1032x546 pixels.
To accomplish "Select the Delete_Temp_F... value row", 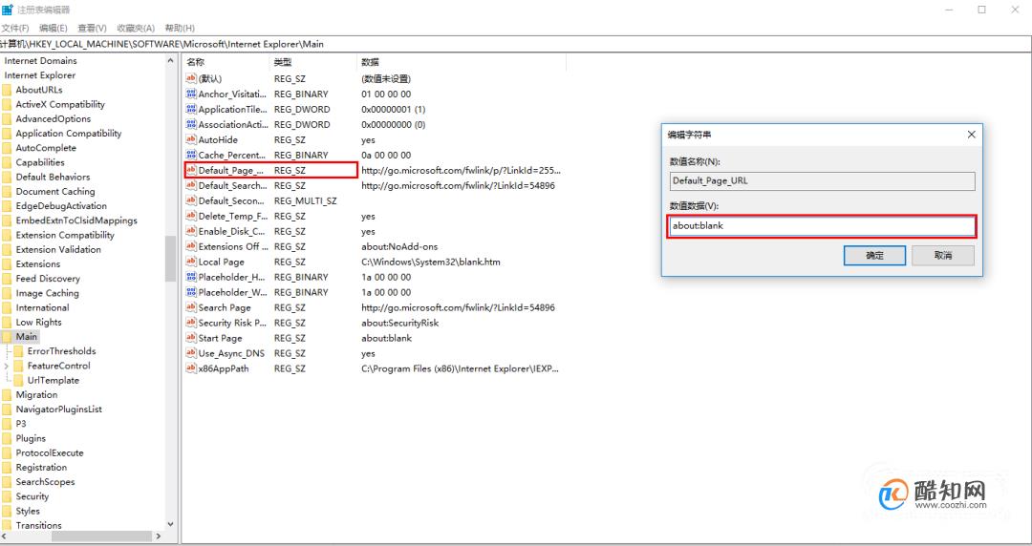I will (x=372, y=217).
